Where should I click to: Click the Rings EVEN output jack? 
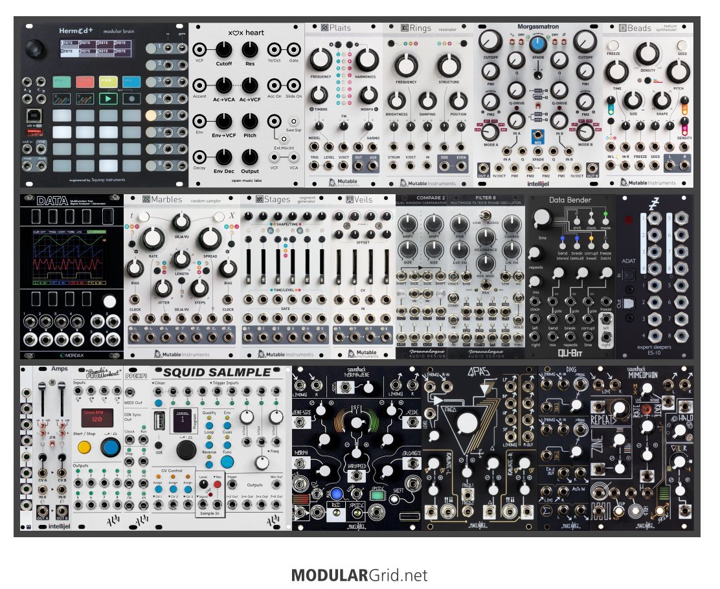(460, 165)
